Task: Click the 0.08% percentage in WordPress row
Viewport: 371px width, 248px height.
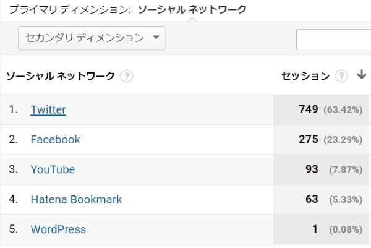Action: 343,230
